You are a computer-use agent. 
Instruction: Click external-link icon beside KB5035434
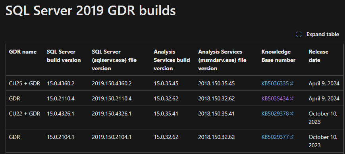pos(291,98)
